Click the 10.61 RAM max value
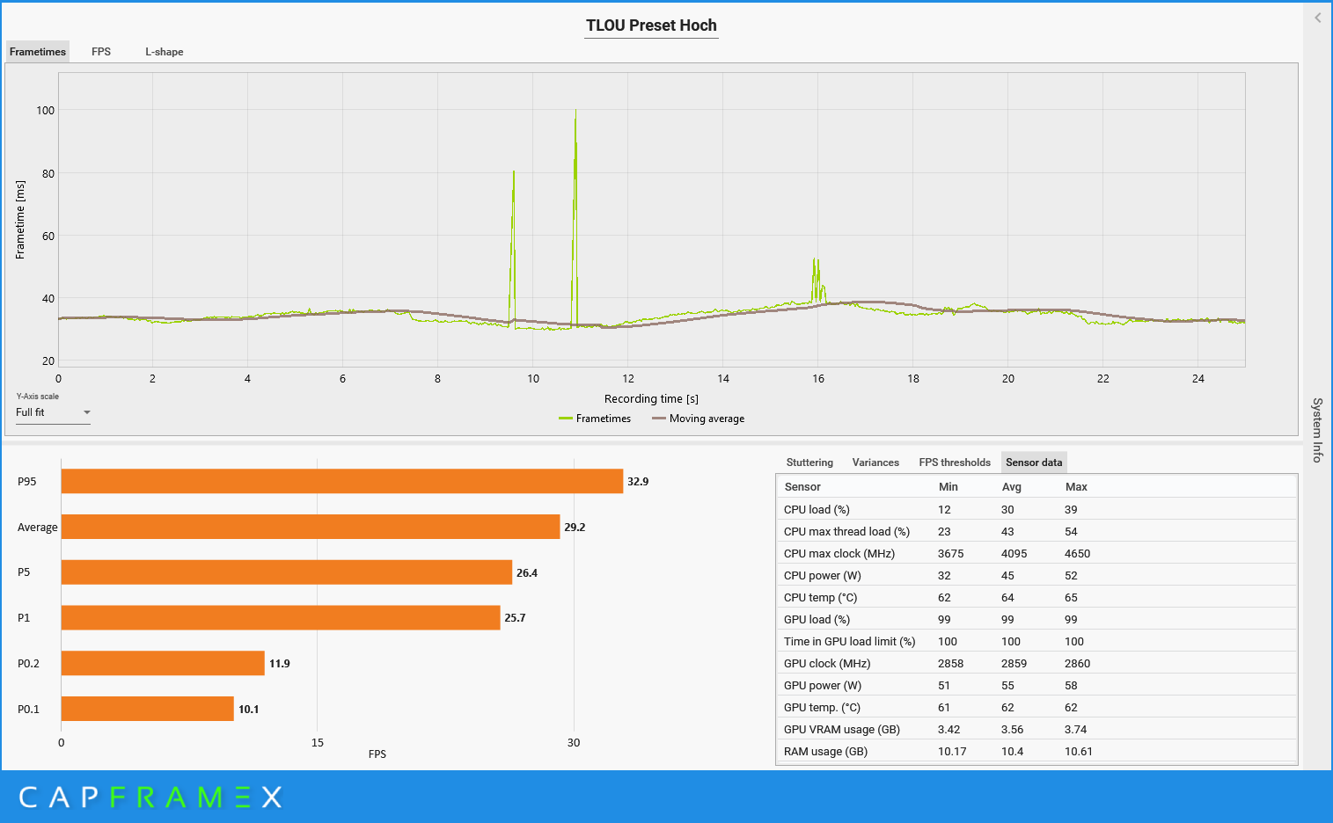This screenshot has height=823, width=1333. tap(1079, 752)
